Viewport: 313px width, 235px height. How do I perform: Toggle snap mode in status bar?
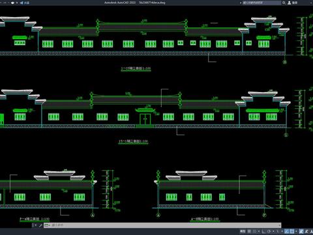coord(254,231)
